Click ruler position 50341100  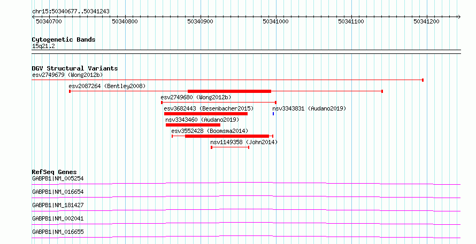351,21
